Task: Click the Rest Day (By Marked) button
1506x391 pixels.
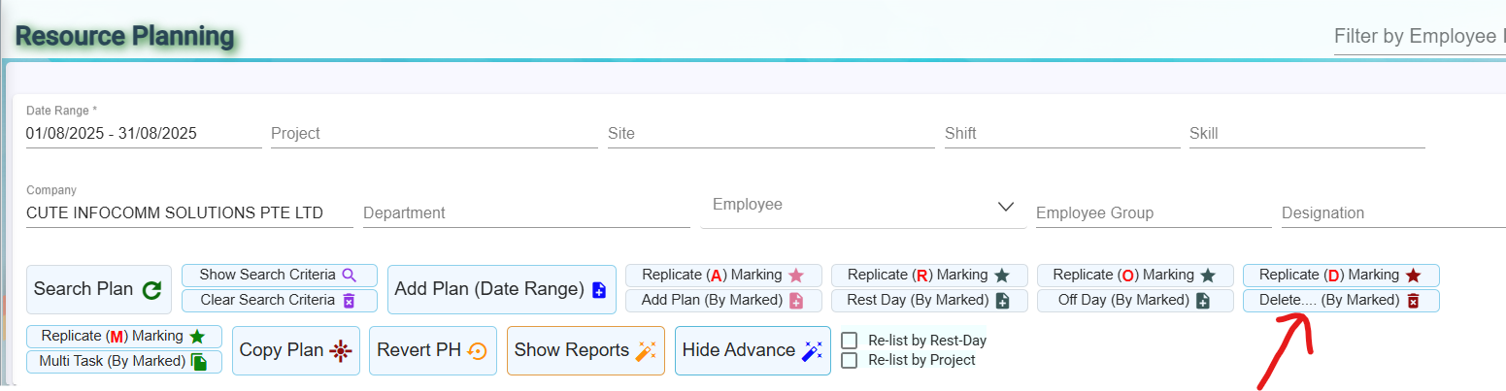Action: coord(928,301)
